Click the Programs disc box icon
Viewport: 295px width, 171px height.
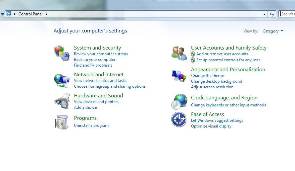click(62, 122)
